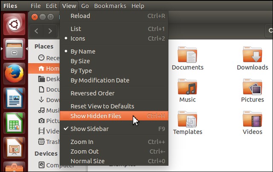
Task: Open the Bookmarks menu
Action: tap(110, 6)
